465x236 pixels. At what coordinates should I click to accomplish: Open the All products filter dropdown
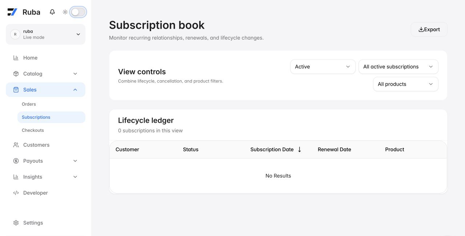point(405,84)
